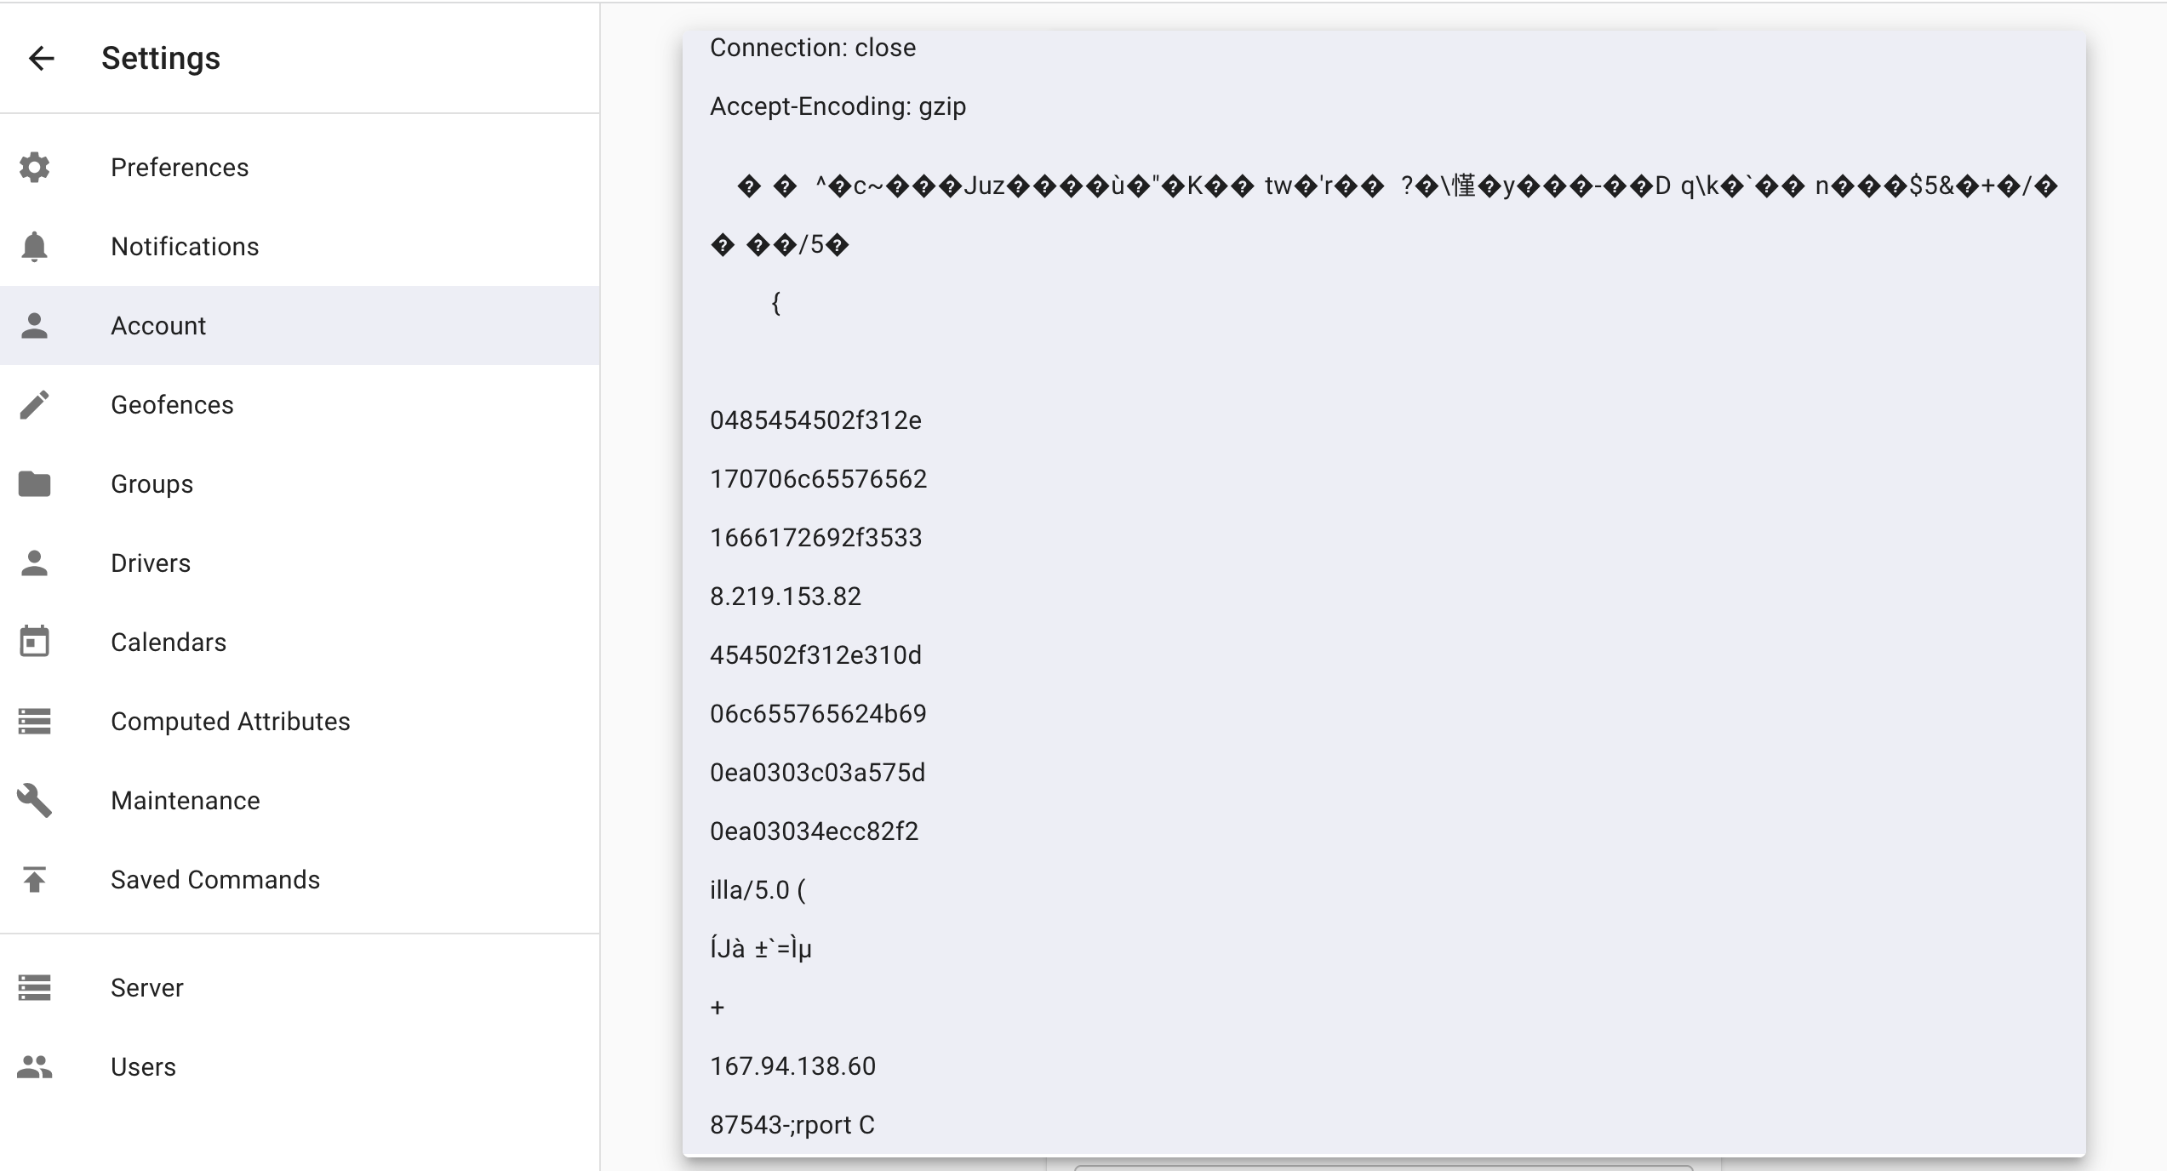Click the Drivers person icon
The width and height of the screenshot is (2167, 1171).
click(x=35, y=563)
